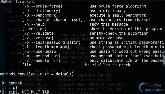Screen dimensions: 165x94
Task: Select the [-D|--dictionary] option text
Action: click(41, 11)
